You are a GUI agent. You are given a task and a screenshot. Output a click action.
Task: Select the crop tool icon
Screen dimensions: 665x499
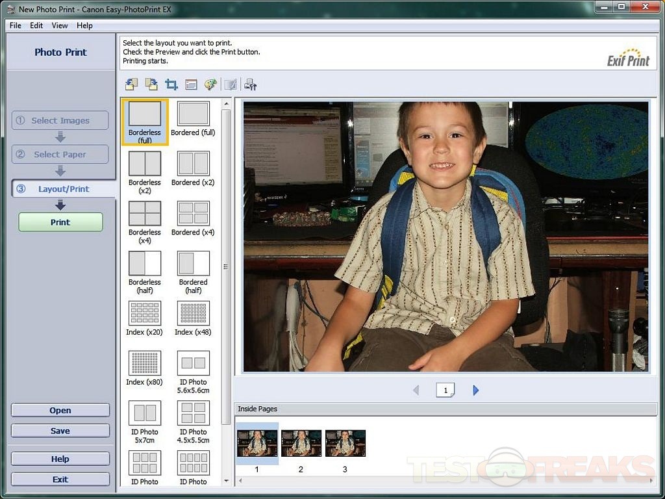click(171, 84)
